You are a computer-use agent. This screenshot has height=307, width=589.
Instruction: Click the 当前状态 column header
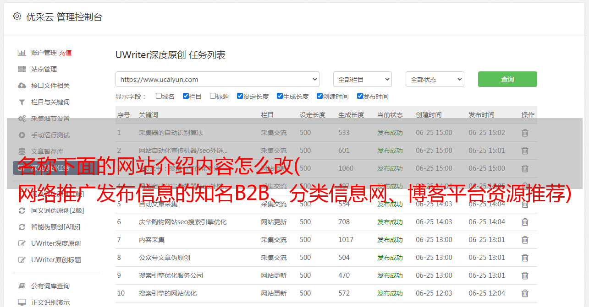pyautogui.click(x=390, y=115)
